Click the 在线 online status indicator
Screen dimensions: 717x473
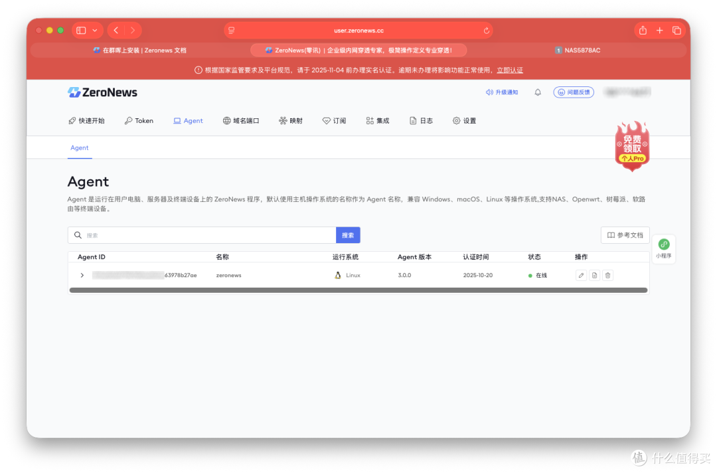538,276
